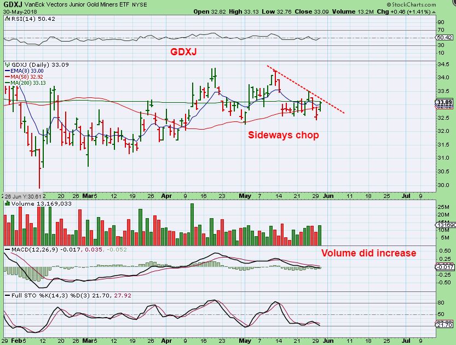456x345 pixels.
Task: Click the GDXJ Daily price bar icon
Action: tap(7, 65)
